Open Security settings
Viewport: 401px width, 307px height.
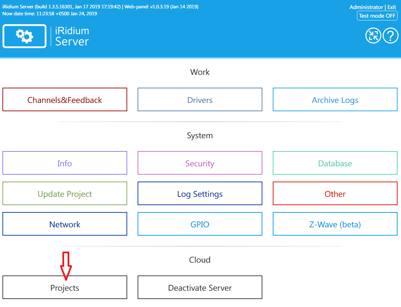click(x=200, y=163)
